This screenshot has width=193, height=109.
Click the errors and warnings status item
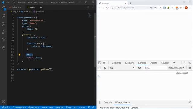click(6, 107)
